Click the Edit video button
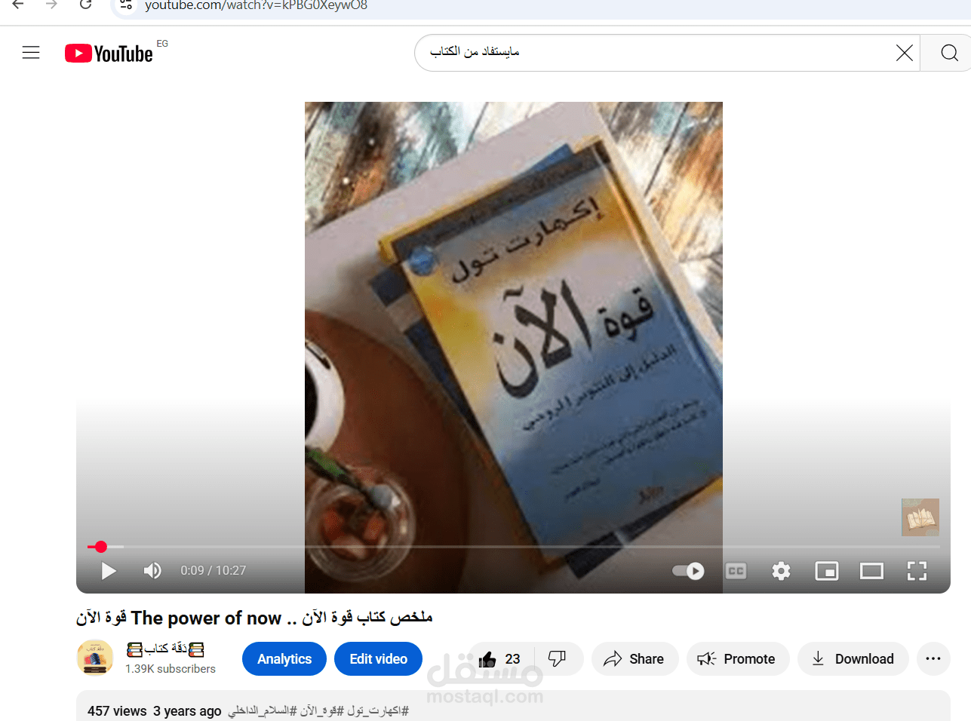971x721 pixels. (x=378, y=659)
